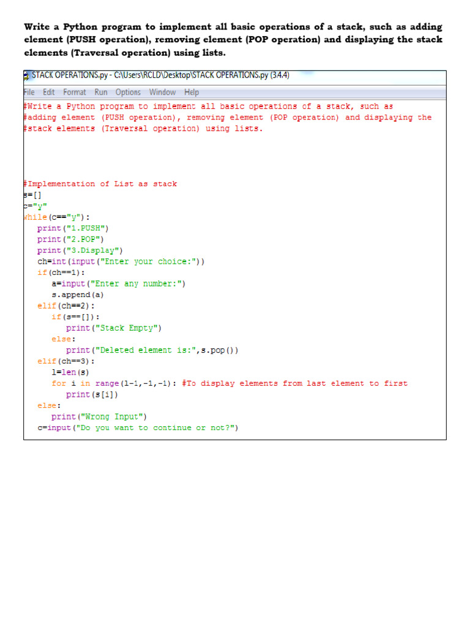Open the Run menu
The height and width of the screenshot is (627, 470).
(x=101, y=92)
